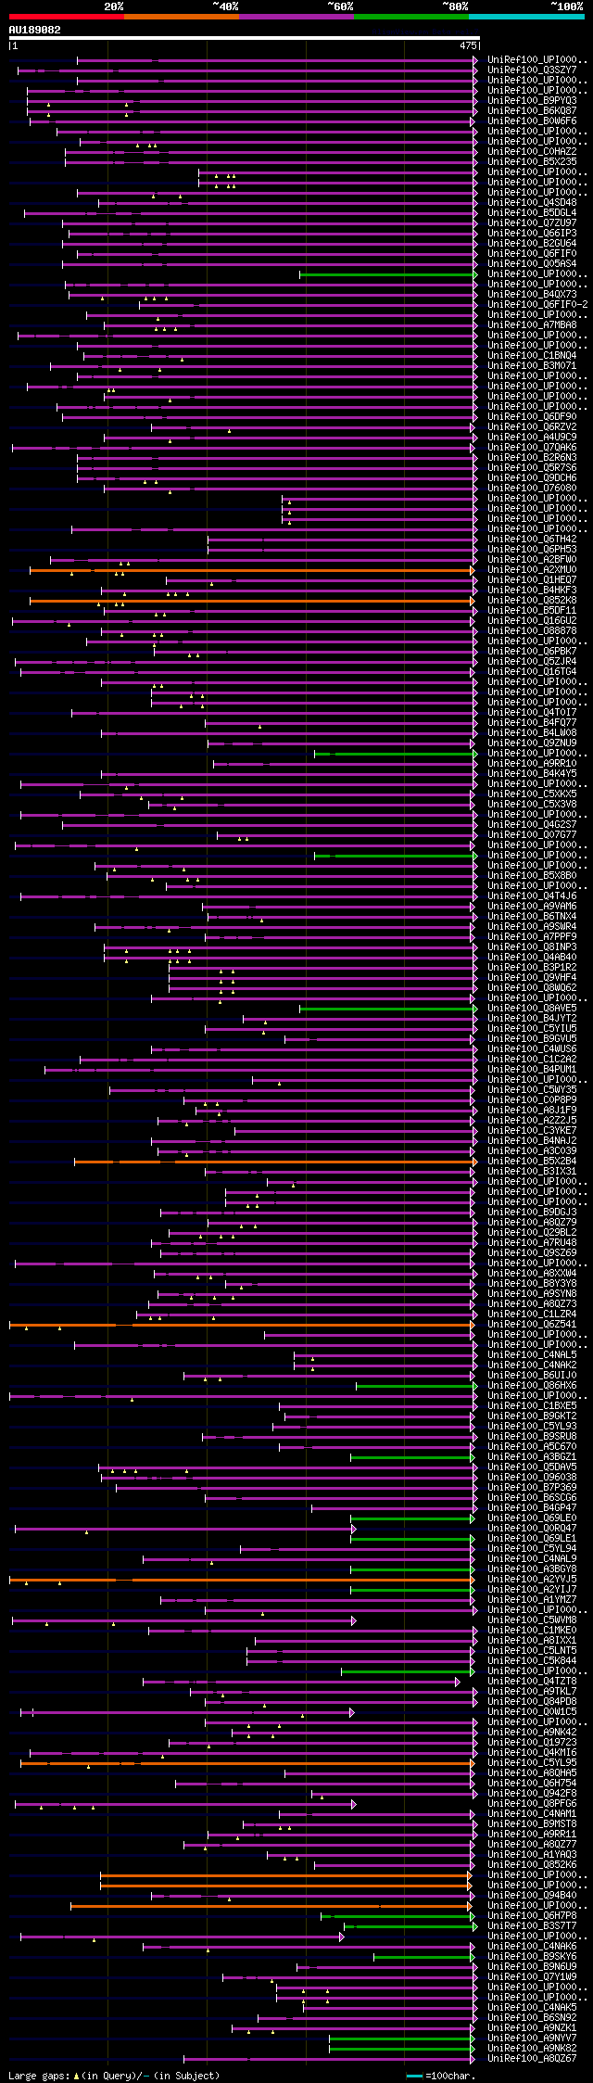Select hit label UniRef100_C4NAL5
The image size is (593, 2083).
[532, 1354]
